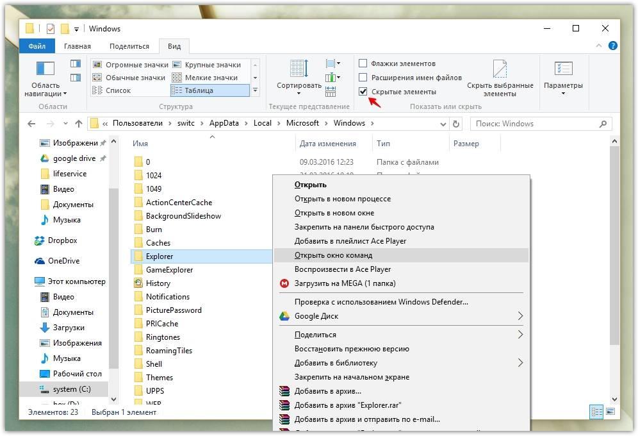Image resolution: width=638 pixels, height=436 pixels.
Task: Switch to large thumbnails view in status bar
Action: 610,412
